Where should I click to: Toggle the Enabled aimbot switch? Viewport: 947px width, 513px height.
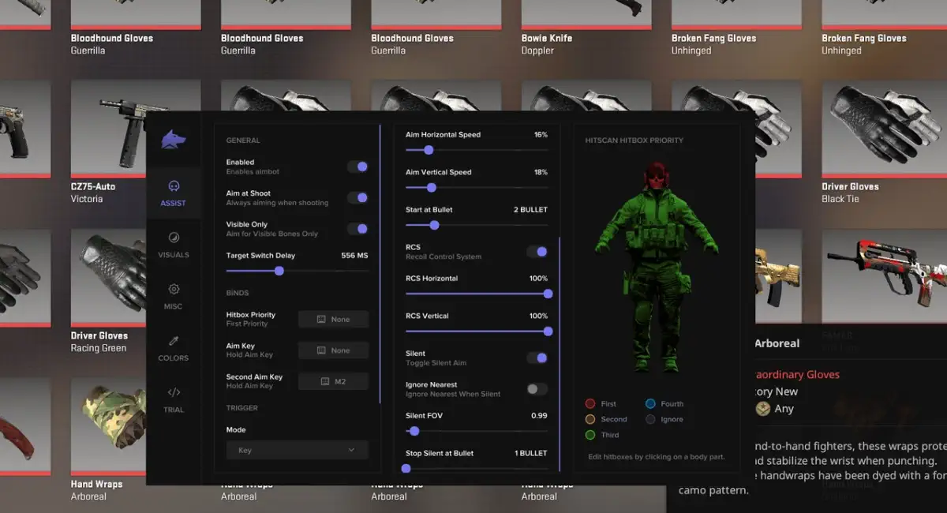[357, 167]
